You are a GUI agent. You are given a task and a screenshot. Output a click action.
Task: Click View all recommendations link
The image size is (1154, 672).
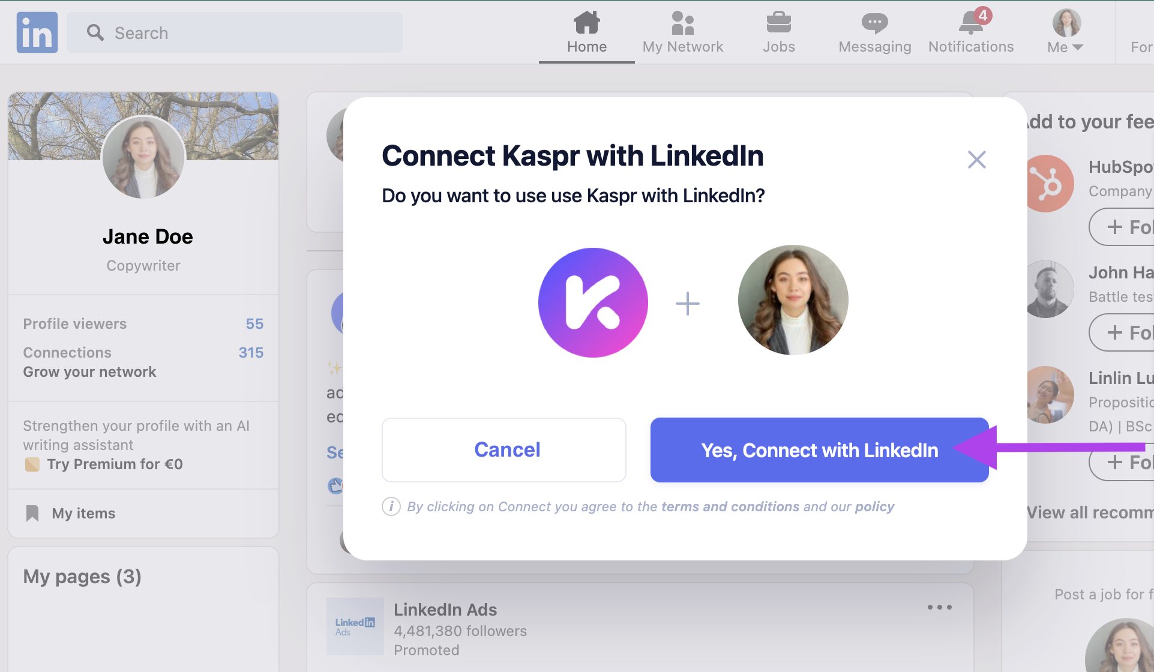[x=1090, y=512]
